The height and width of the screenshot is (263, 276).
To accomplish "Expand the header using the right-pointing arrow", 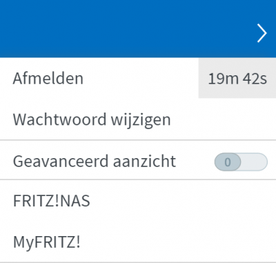I will (262, 33).
